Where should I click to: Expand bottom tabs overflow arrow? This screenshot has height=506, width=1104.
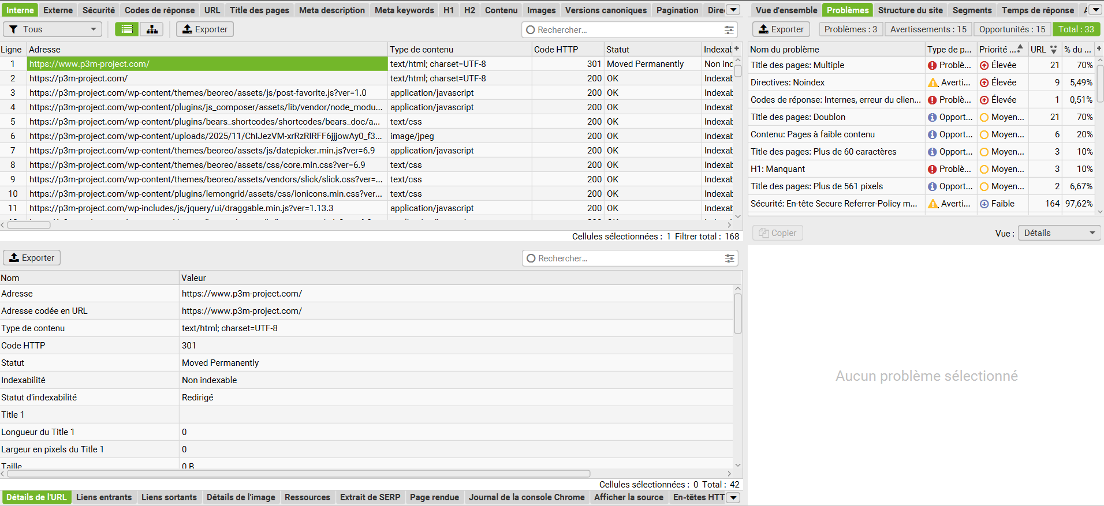[733, 497]
